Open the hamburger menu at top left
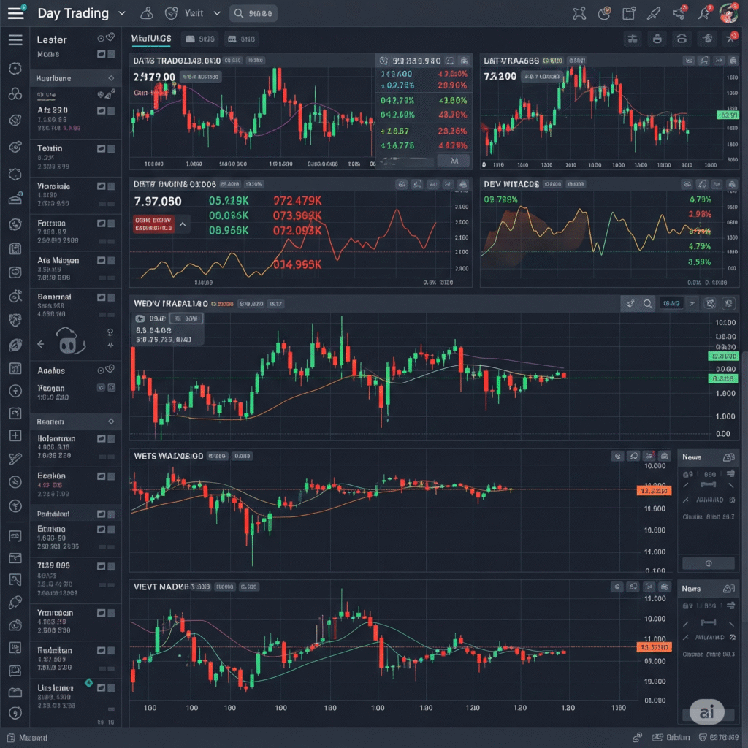Viewport: 748px width, 748px height. 15,12
